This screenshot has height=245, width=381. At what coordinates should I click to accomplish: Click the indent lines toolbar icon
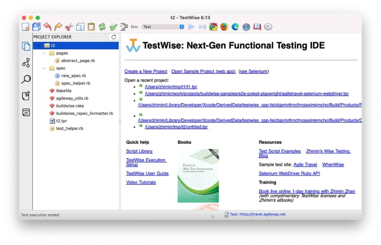124,27
